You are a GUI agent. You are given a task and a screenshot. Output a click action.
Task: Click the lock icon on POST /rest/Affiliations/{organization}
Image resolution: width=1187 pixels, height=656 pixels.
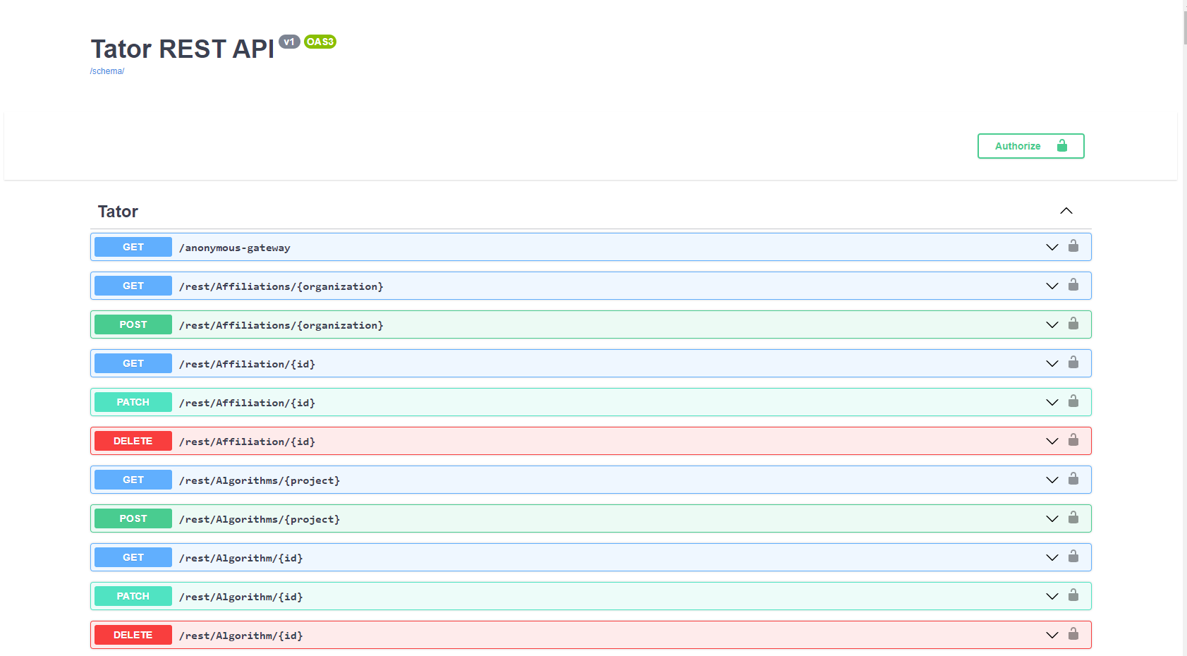[1074, 324]
